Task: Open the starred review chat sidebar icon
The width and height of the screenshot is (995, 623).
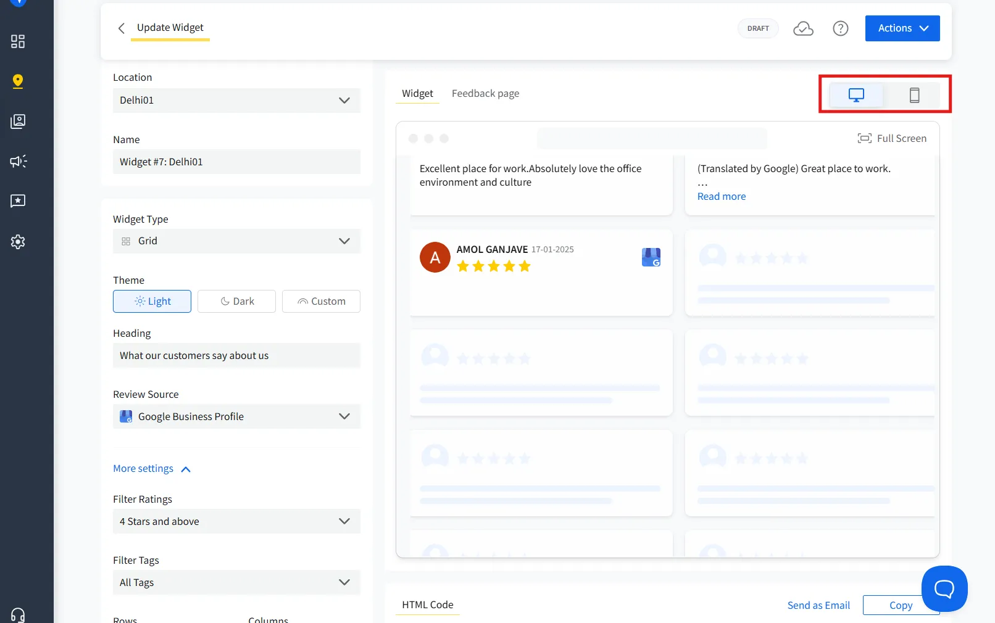Action: [x=18, y=201]
